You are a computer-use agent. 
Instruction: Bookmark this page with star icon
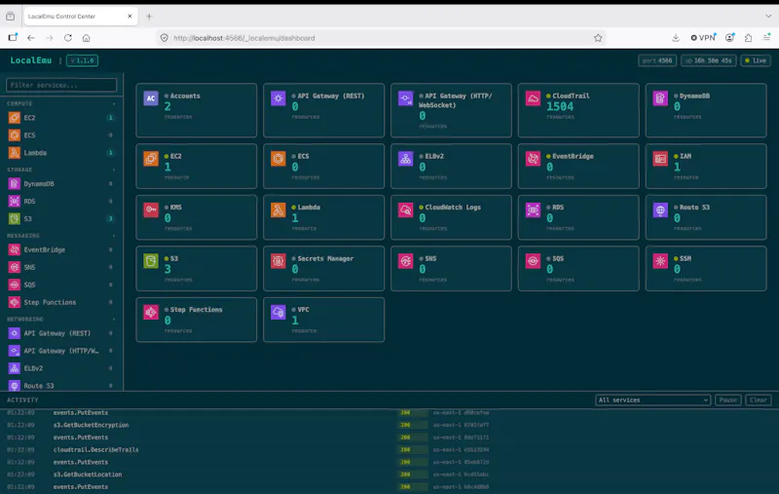coord(598,38)
